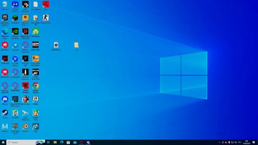This screenshot has height=145, width=258.
Task: Launch the black icon with white bullet
Action: pyautogui.click(x=25, y=72)
